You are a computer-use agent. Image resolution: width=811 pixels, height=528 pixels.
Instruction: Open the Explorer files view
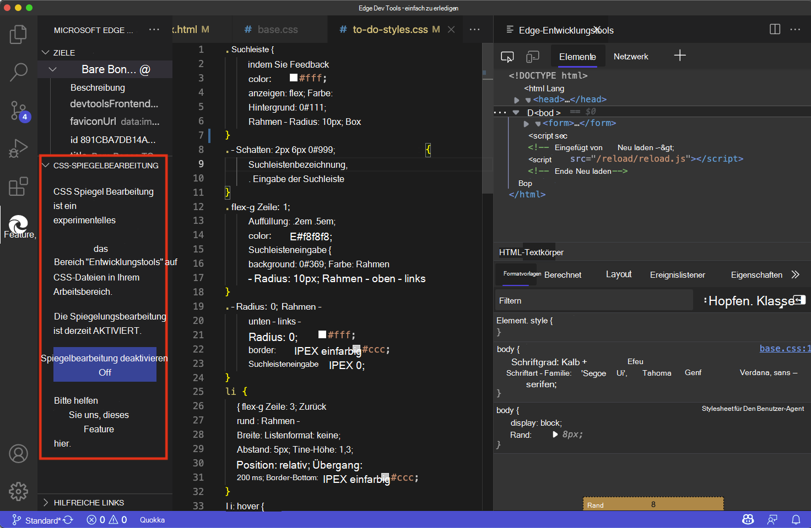18,34
